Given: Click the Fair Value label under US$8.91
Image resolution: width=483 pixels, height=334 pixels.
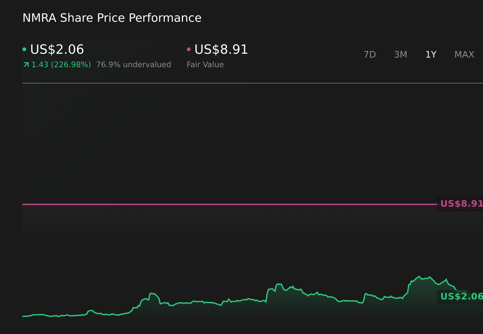Looking at the screenshot, I should tap(205, 64).
